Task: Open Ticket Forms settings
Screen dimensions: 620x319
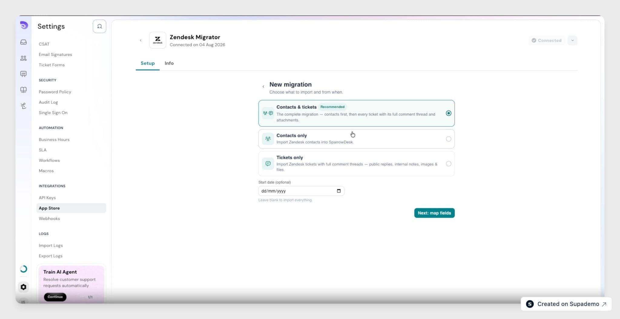Action: coord(52,65)
